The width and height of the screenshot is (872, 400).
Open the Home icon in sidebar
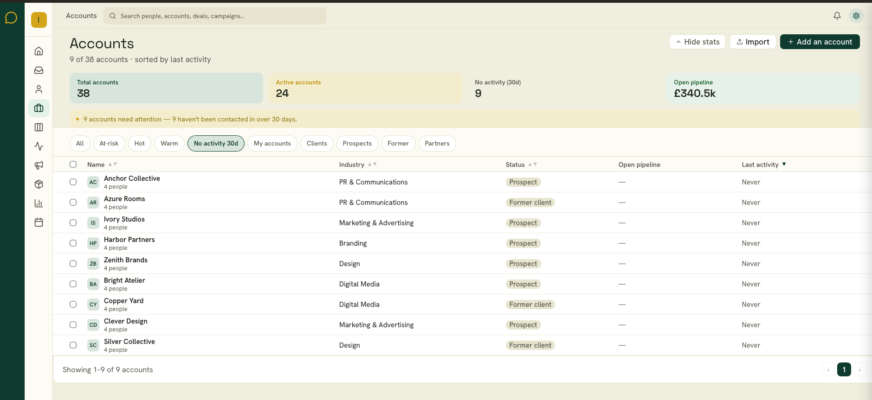coord(39,51)
